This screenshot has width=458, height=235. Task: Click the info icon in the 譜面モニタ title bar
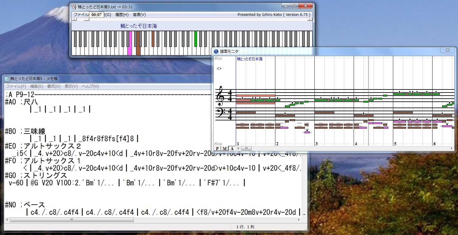pyautogui.click(x=216, y=51)
